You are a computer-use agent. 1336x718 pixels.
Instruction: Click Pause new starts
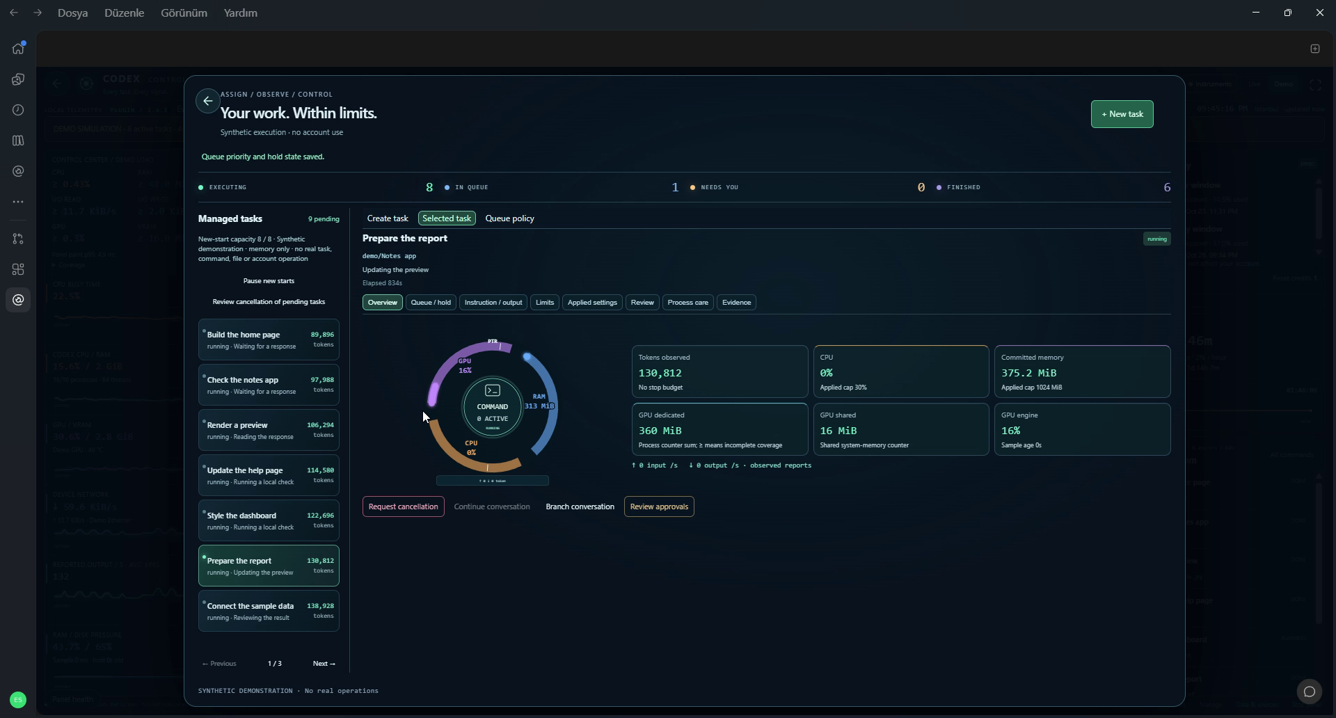coord(269,281)
